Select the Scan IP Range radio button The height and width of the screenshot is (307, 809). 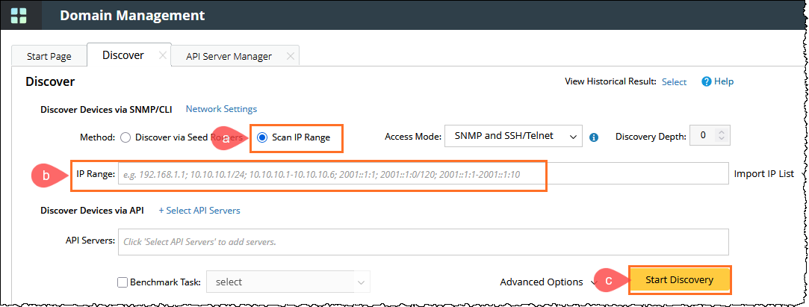261,137
